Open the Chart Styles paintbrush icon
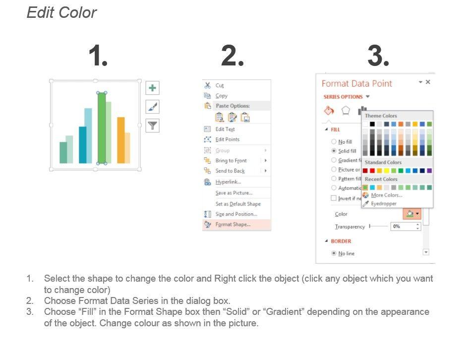 pyautogui.click(x=152, y=107)
